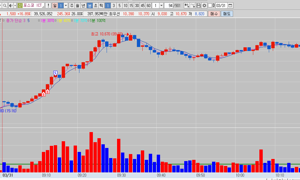Viewport: 300px width, 180px height.
Task: Expand dropdown arrow next to speaker icon
Action: point(15,5)
